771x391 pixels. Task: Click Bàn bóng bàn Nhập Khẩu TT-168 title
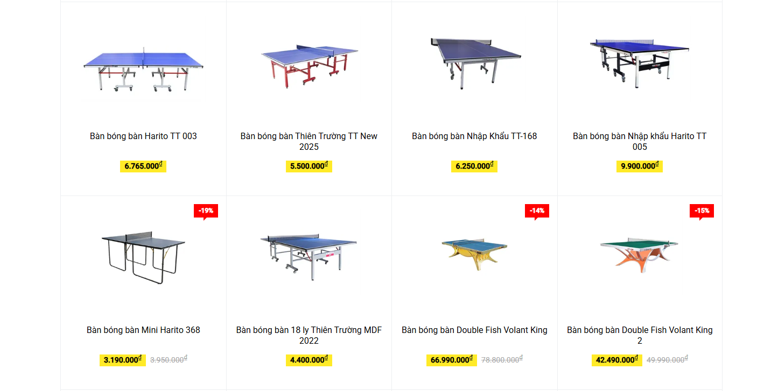(474, 136)
